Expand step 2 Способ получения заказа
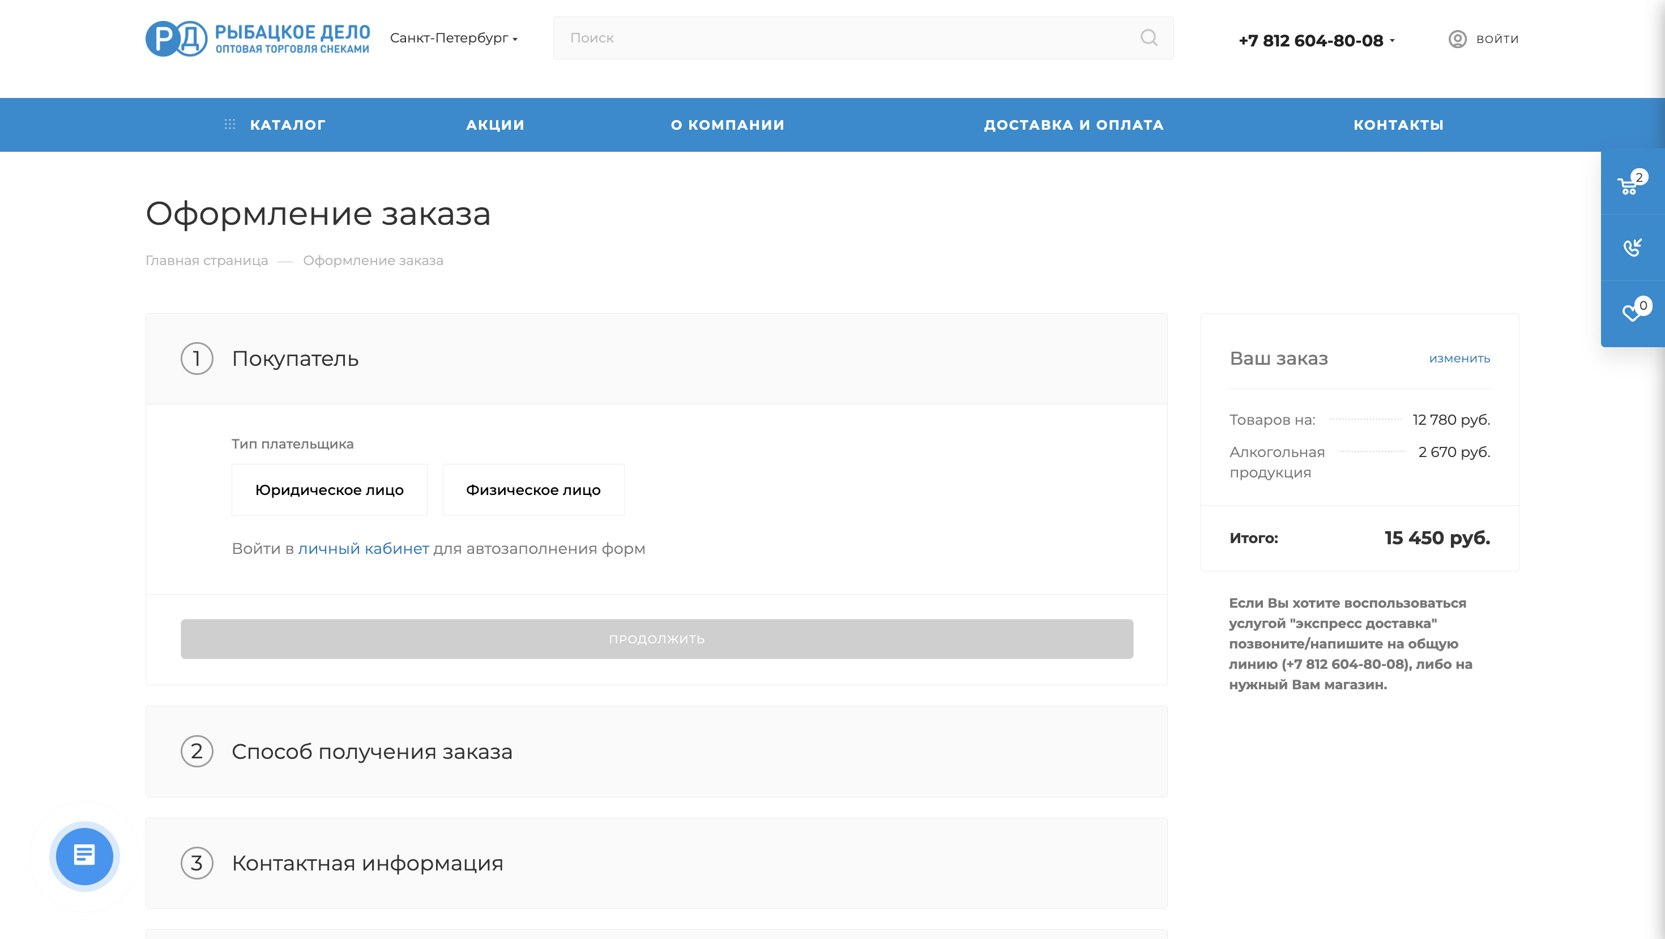1665x939 pixels. point(373,751)
